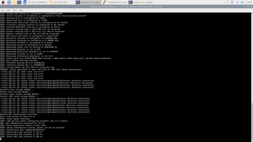
Task: Click the clock showing 13:05
Action: click(x=249, y=2)
